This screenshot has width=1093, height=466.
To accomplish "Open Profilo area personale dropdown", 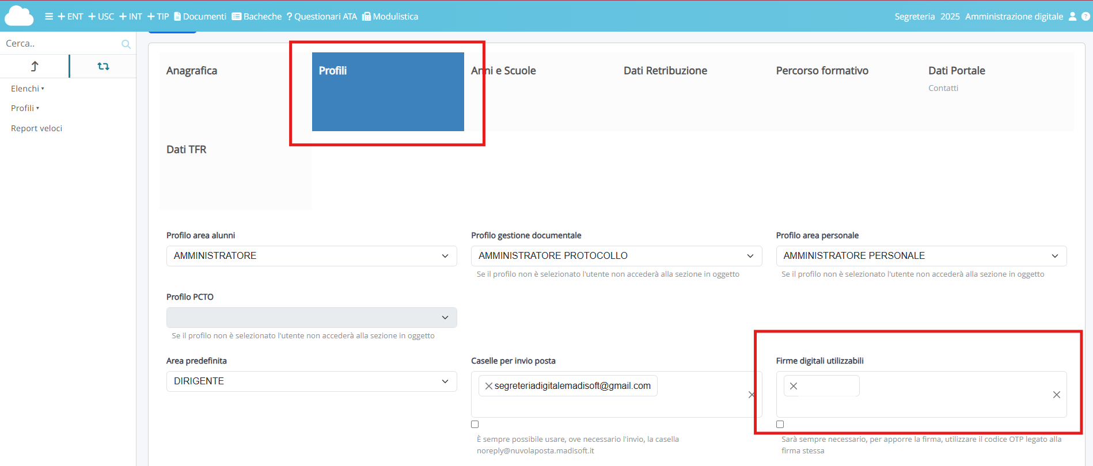I will (x=921, y=256).
